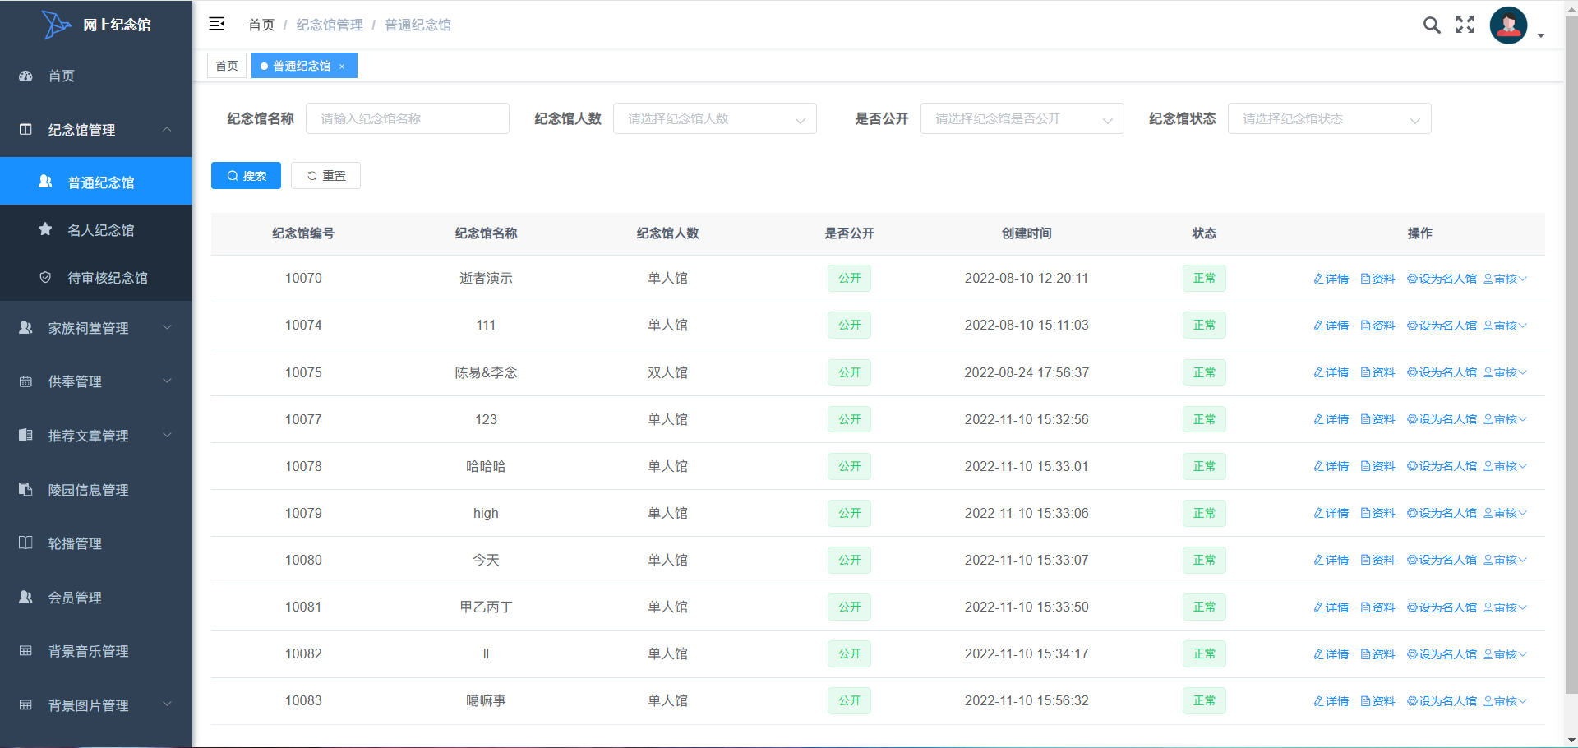
Task: Open 轮播管理 in the sidebar
Action: click(x=96, y=543)
